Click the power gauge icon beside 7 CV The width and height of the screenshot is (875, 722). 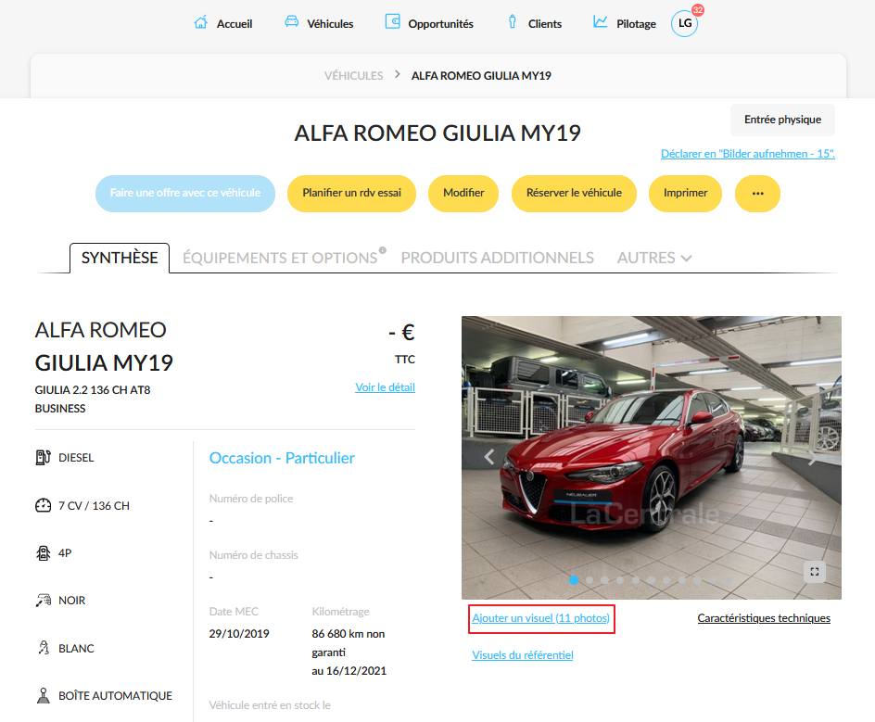(x=43, y=505)
